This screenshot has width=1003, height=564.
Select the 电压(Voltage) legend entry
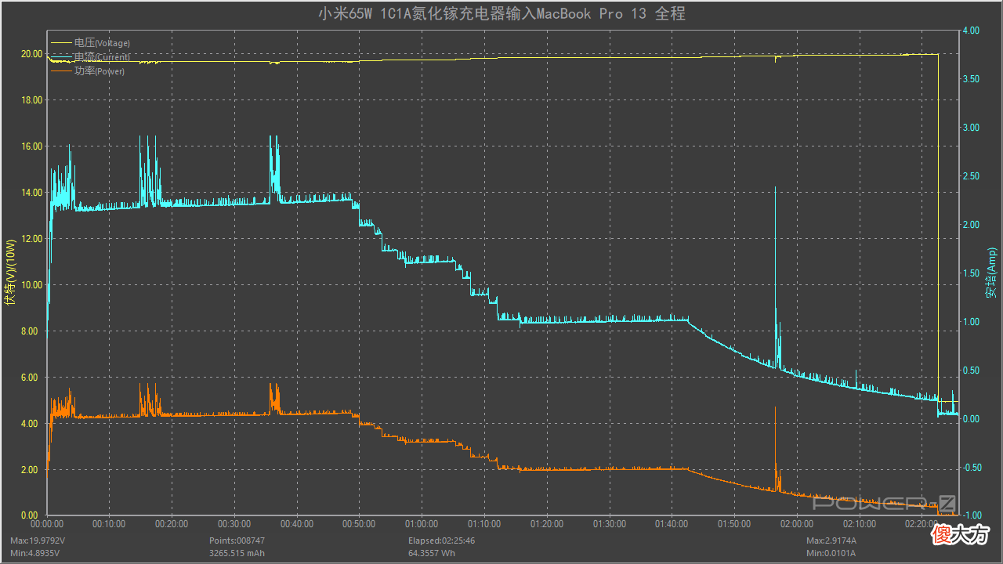point(102,43)
